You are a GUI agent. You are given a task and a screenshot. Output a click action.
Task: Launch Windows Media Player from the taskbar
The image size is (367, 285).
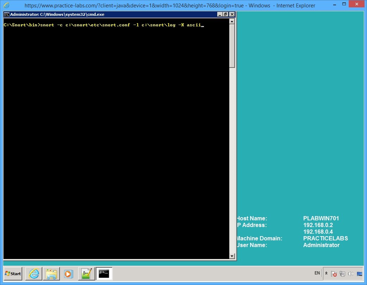[69, 273]
